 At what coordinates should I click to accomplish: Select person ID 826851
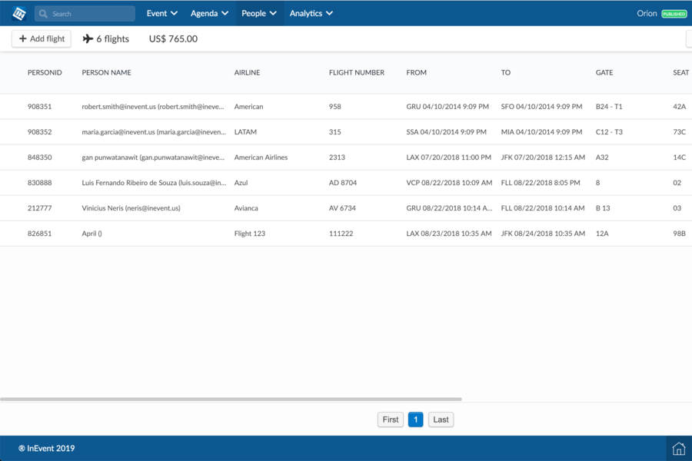tap(40, 234)
